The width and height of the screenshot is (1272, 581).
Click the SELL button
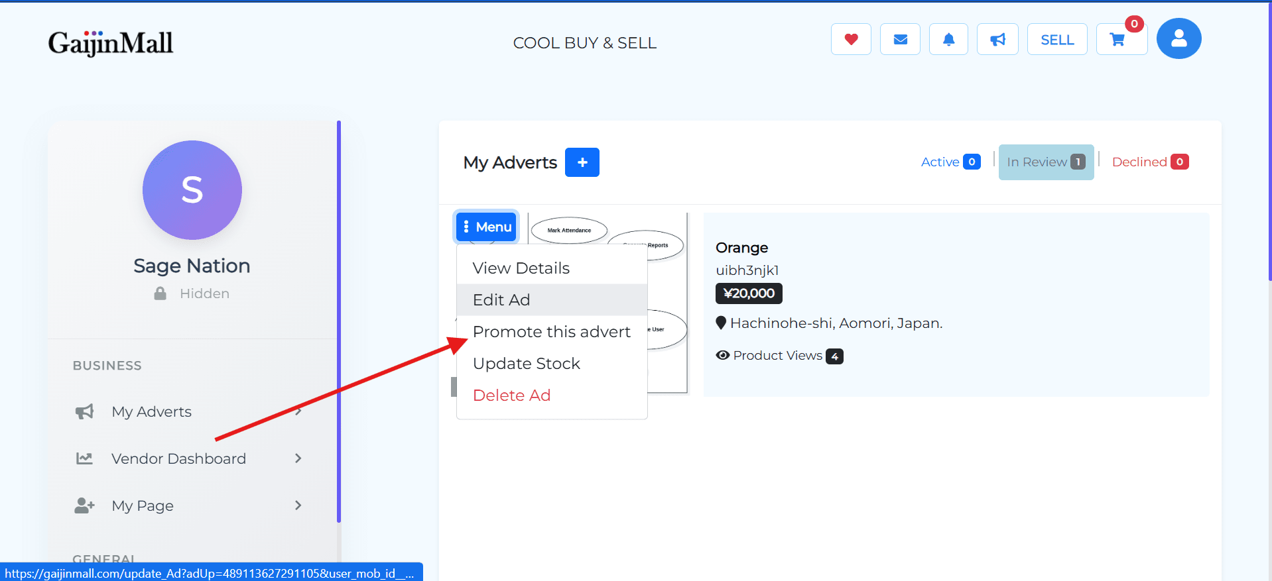pos(1057,39)
